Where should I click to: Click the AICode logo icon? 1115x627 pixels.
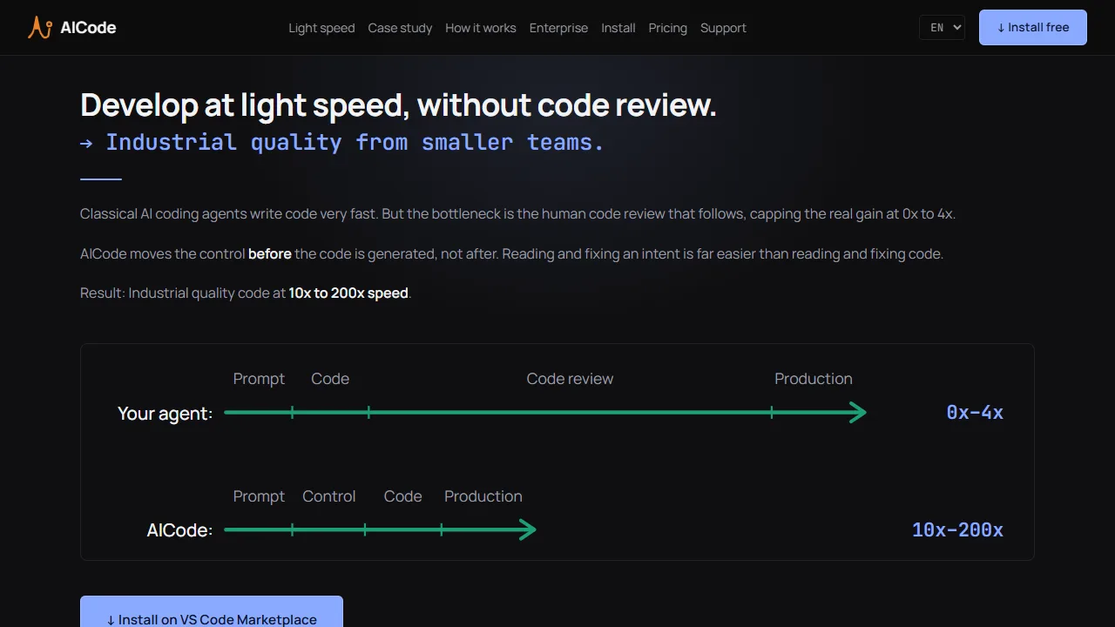coord(40,28)
